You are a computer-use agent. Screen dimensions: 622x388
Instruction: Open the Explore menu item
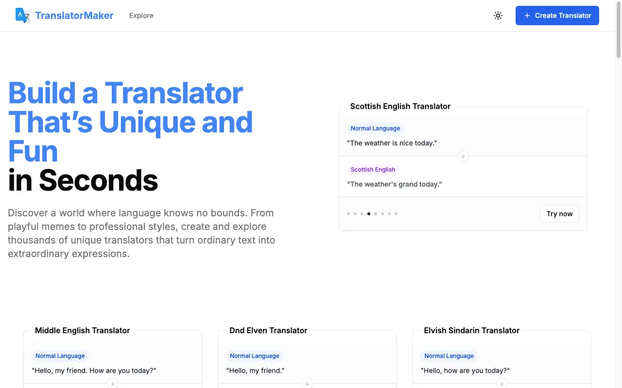pos(141,16)
